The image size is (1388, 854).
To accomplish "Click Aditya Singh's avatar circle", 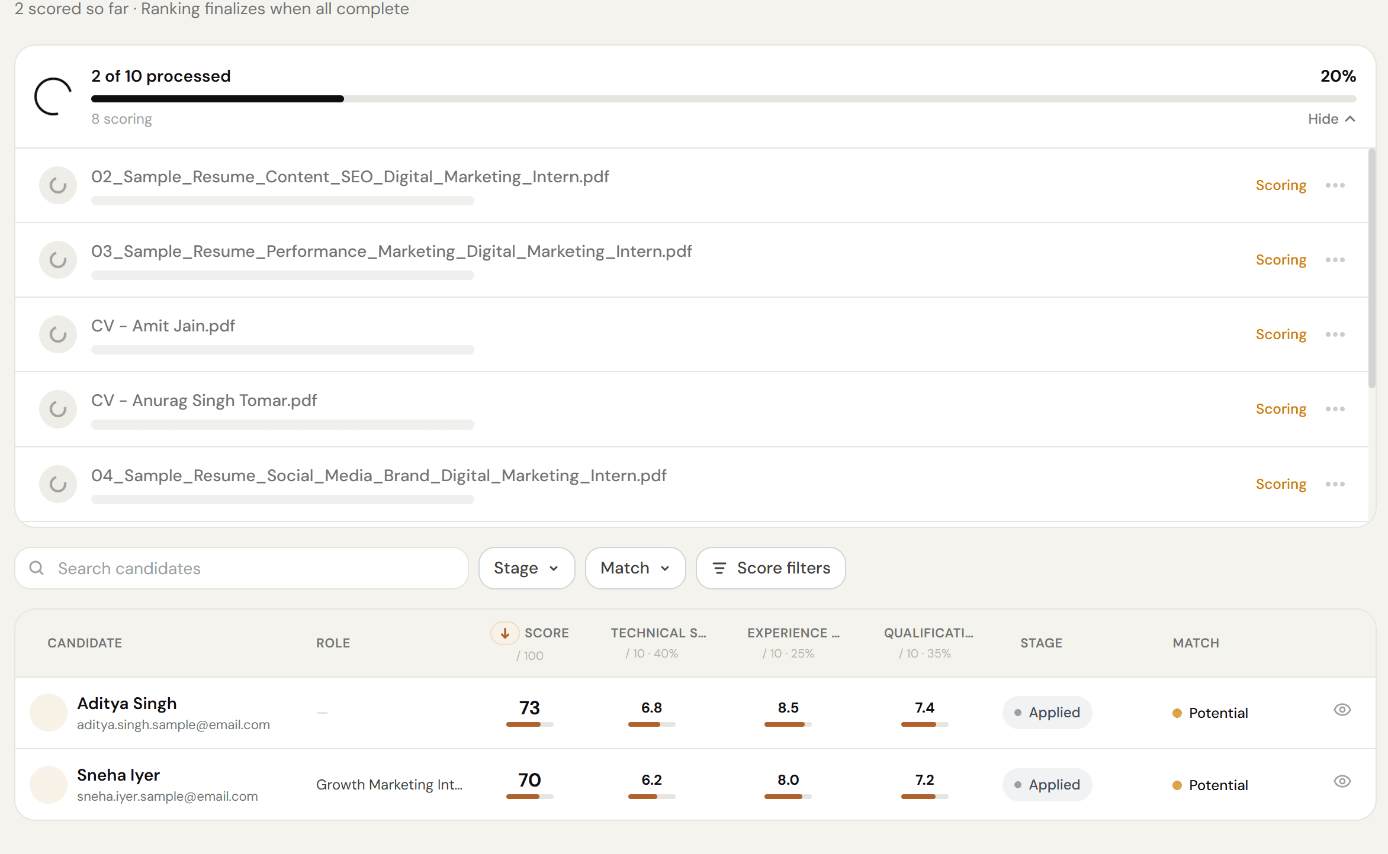I will tap(49, 713).
